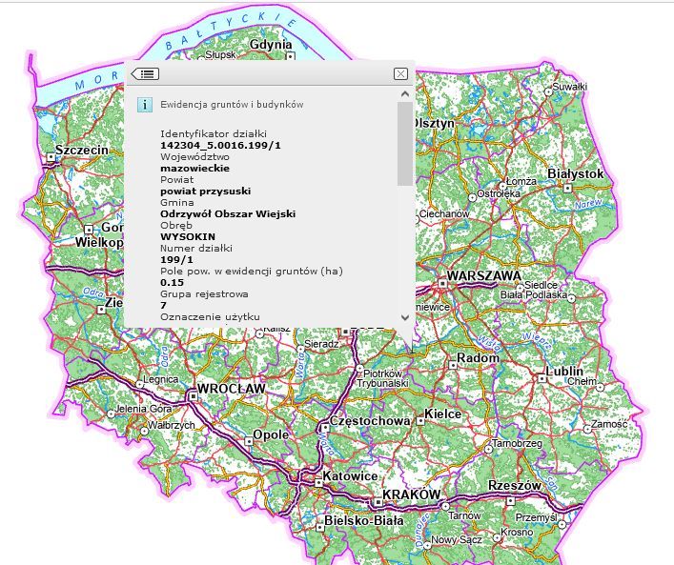
Task: Click the 'powiat przysuski' value
Action: [x=206, y=192]
